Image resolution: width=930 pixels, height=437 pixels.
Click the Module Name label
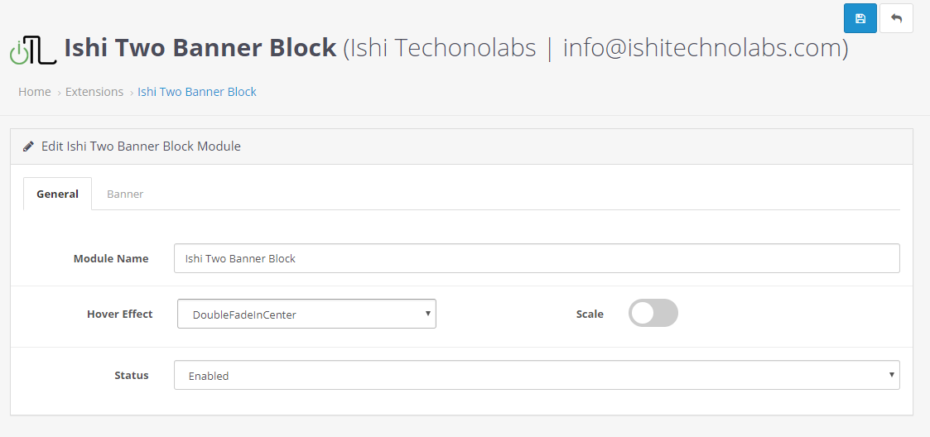coord(111,258)
